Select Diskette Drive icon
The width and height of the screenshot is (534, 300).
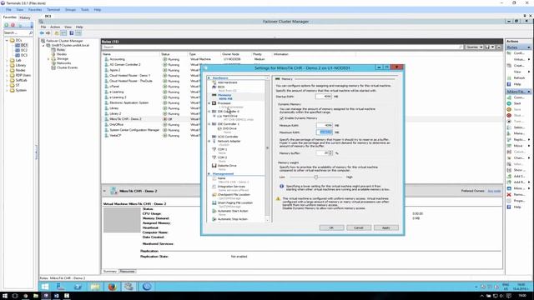tap(214, 166)
